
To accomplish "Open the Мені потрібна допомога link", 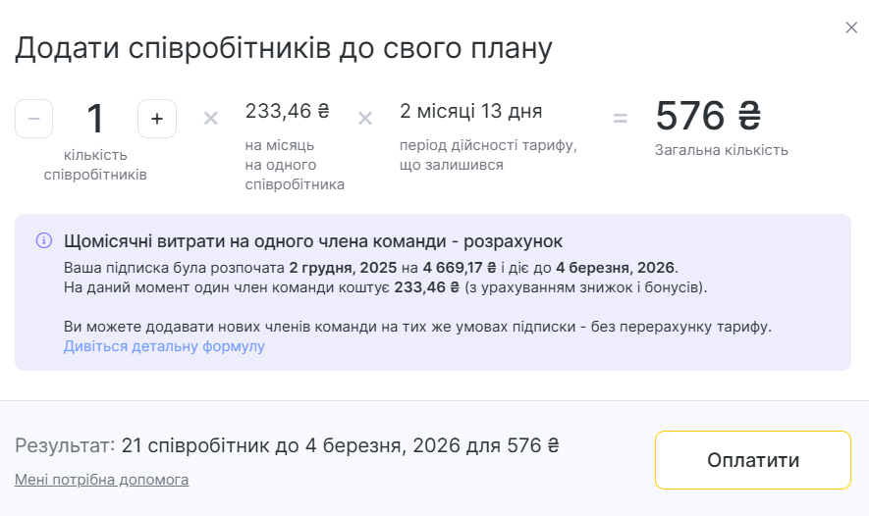I will (x=101, y=480).
